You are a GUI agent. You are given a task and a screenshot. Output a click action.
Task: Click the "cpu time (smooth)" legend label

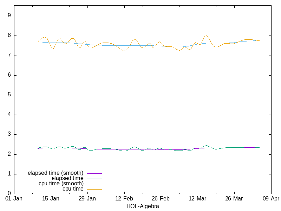[61, 184]
